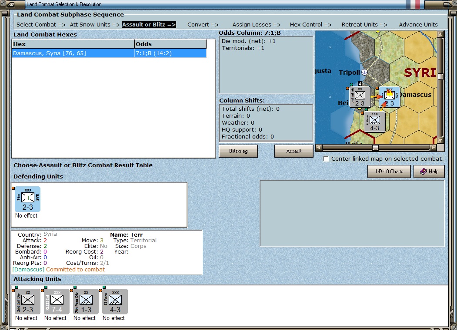Viewport: 457px width, 330px height.
Task: Click the 2nd Inf Div unit on the map
Action: [x=360, y=97]
